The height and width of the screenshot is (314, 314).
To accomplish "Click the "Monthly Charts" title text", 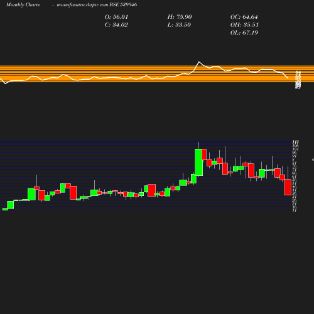I will [x=23, y=5].
